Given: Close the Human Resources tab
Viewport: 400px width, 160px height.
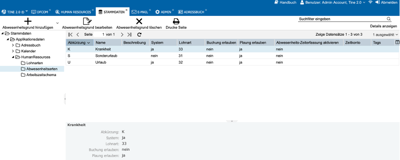Looking at the screenshot, I should coord(93,10).
